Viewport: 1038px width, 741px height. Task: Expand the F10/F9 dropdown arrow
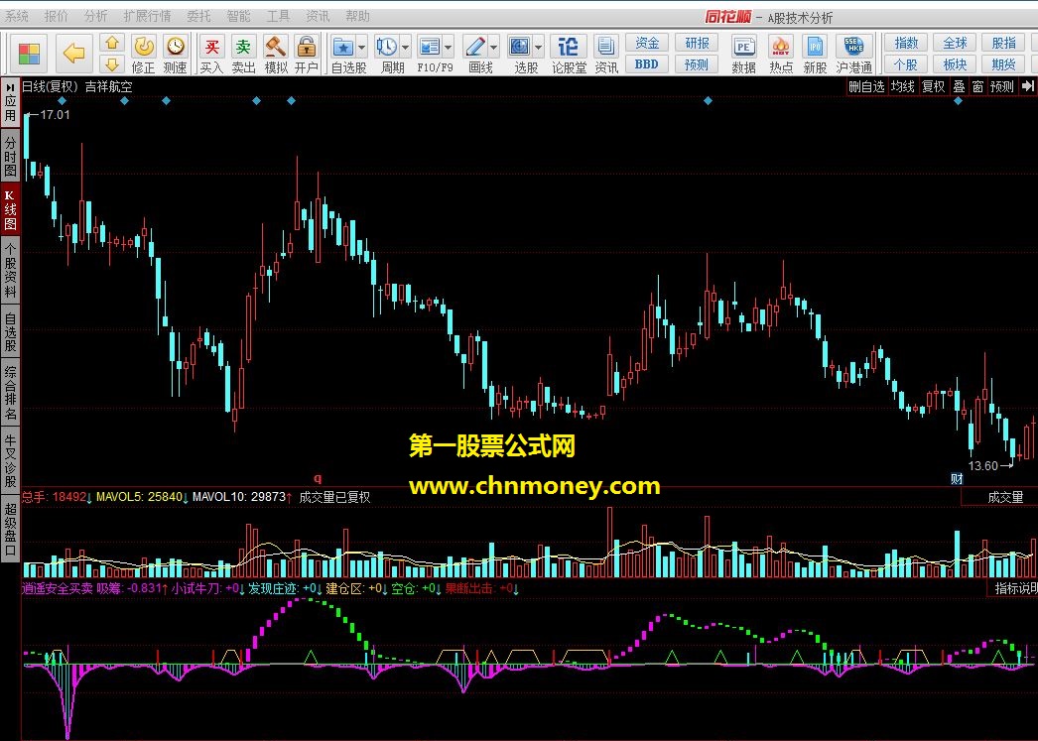click(x=449, y=47)
